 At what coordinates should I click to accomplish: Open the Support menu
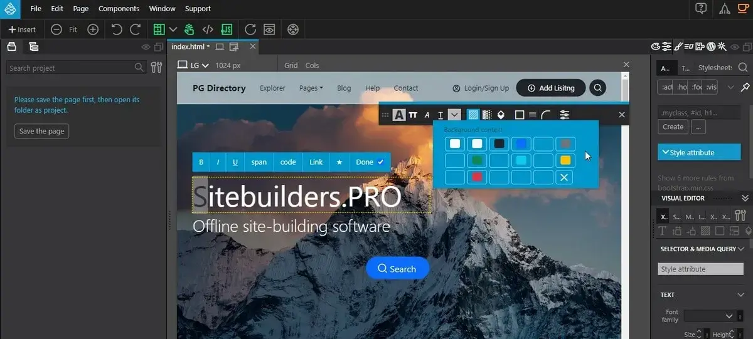point(198,9)
